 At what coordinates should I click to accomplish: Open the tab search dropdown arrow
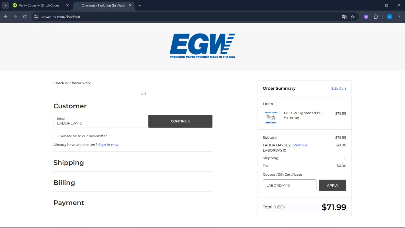[5, 5]
